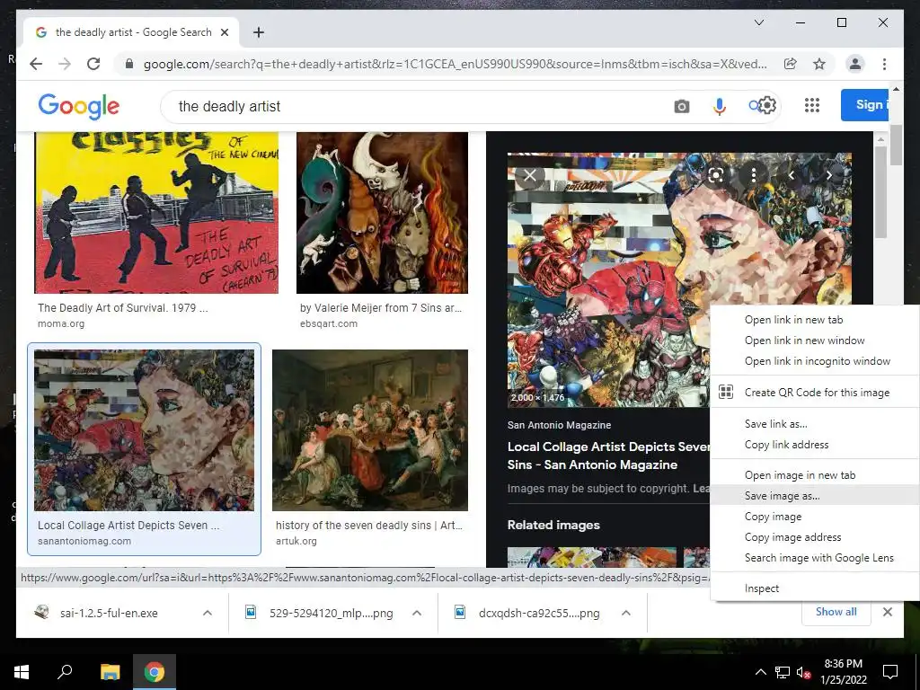This screenshot has height=690, width=920.
Task: Select Open link in new window
Action: 814,341
